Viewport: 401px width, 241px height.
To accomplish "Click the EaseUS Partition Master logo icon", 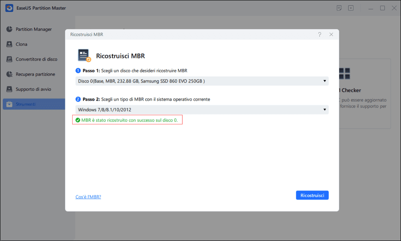I will click(9, 8).
